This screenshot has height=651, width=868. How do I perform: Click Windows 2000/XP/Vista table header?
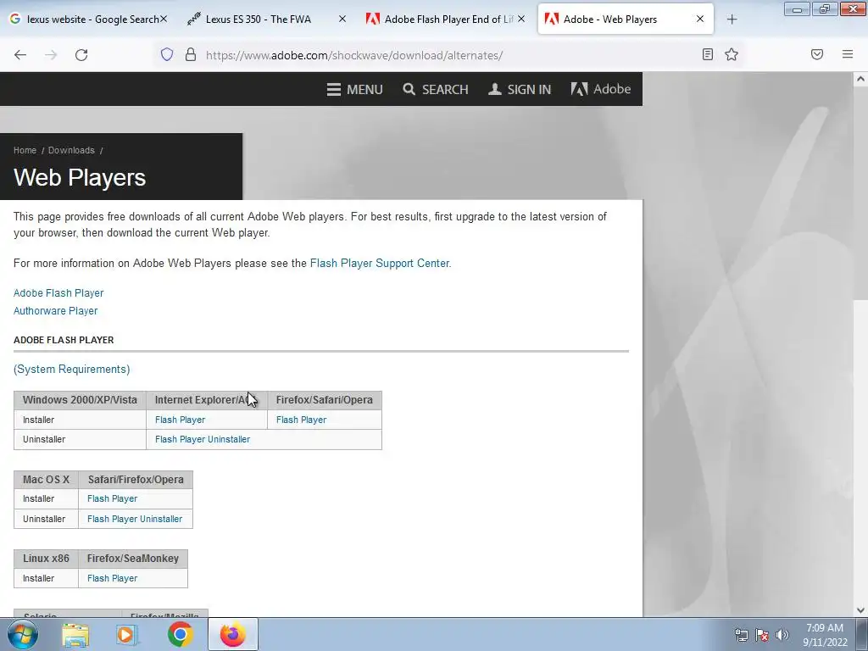80,400
